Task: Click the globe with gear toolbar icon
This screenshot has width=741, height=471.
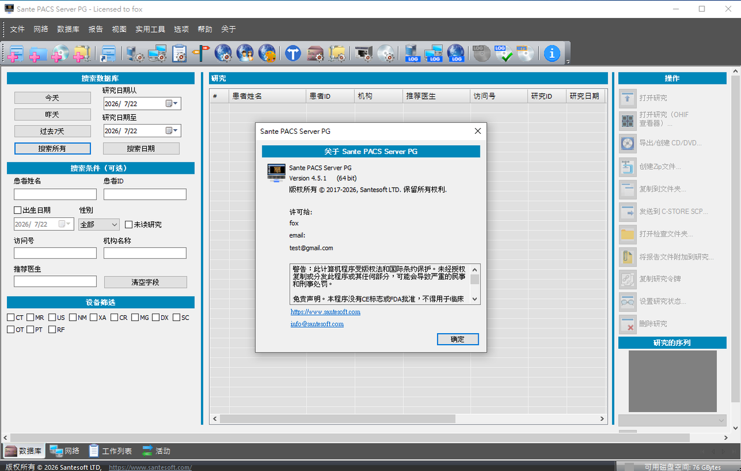Action: coord(223,53)
